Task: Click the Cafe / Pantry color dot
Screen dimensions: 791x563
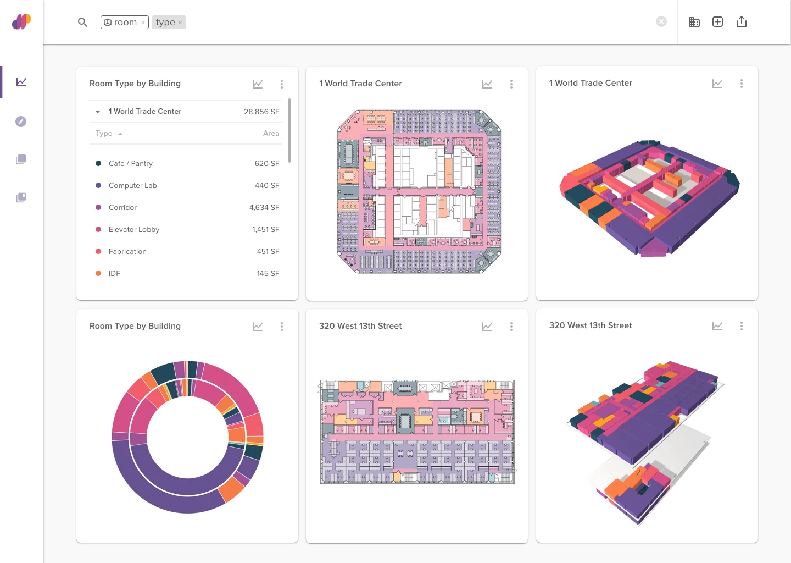Action: pos(98,163)
